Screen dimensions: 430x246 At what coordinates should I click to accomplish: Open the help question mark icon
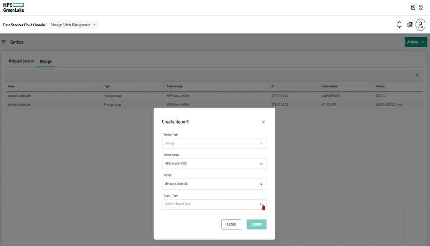point(413,8)
